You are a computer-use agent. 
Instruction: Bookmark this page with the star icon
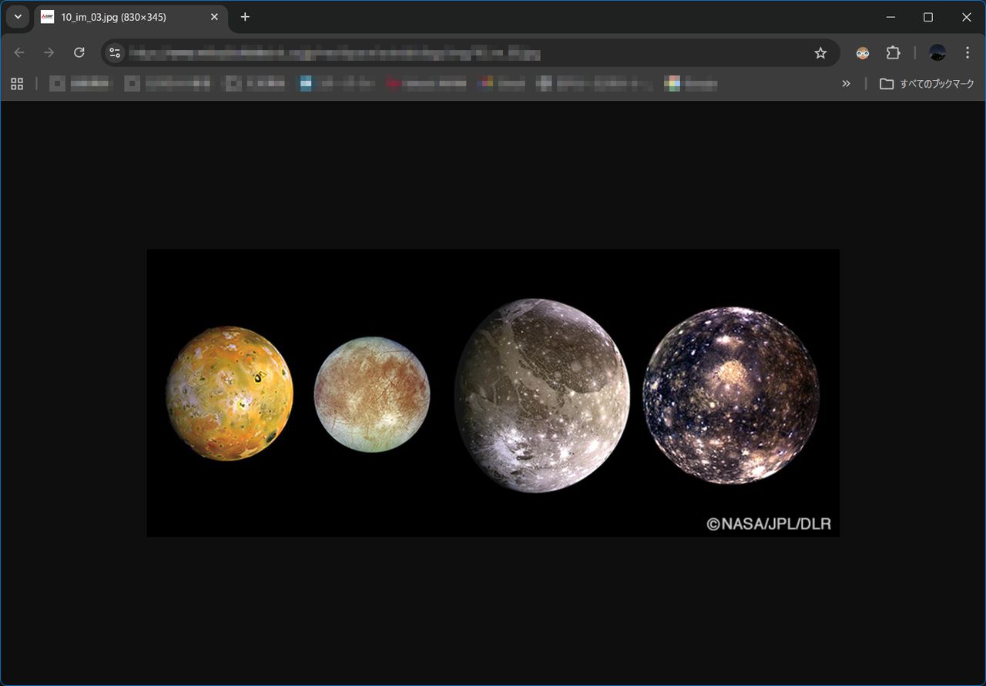click(820, 53)
